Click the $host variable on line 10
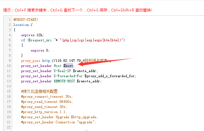The width and height of the screenshot is (204, 131). (x=69, y=66)
